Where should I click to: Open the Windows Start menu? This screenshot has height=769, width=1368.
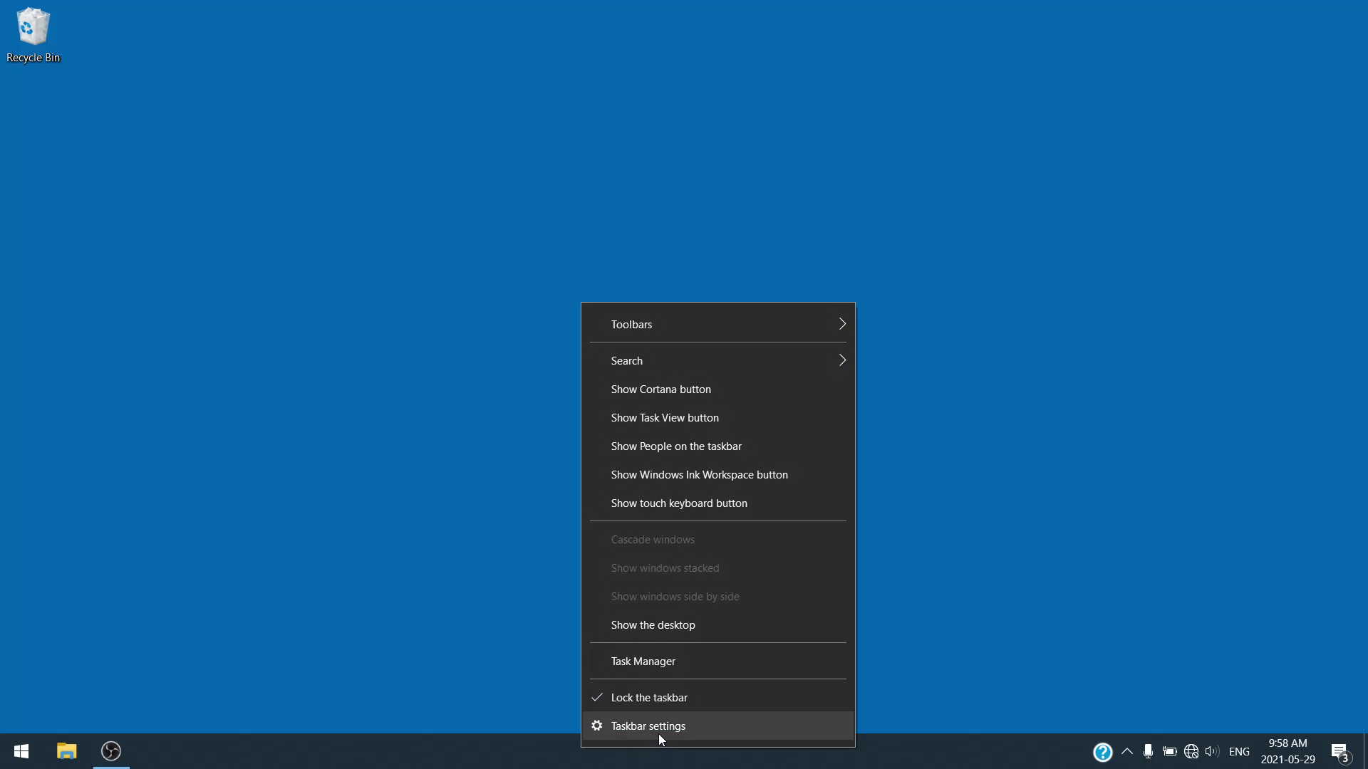point(21,751)
